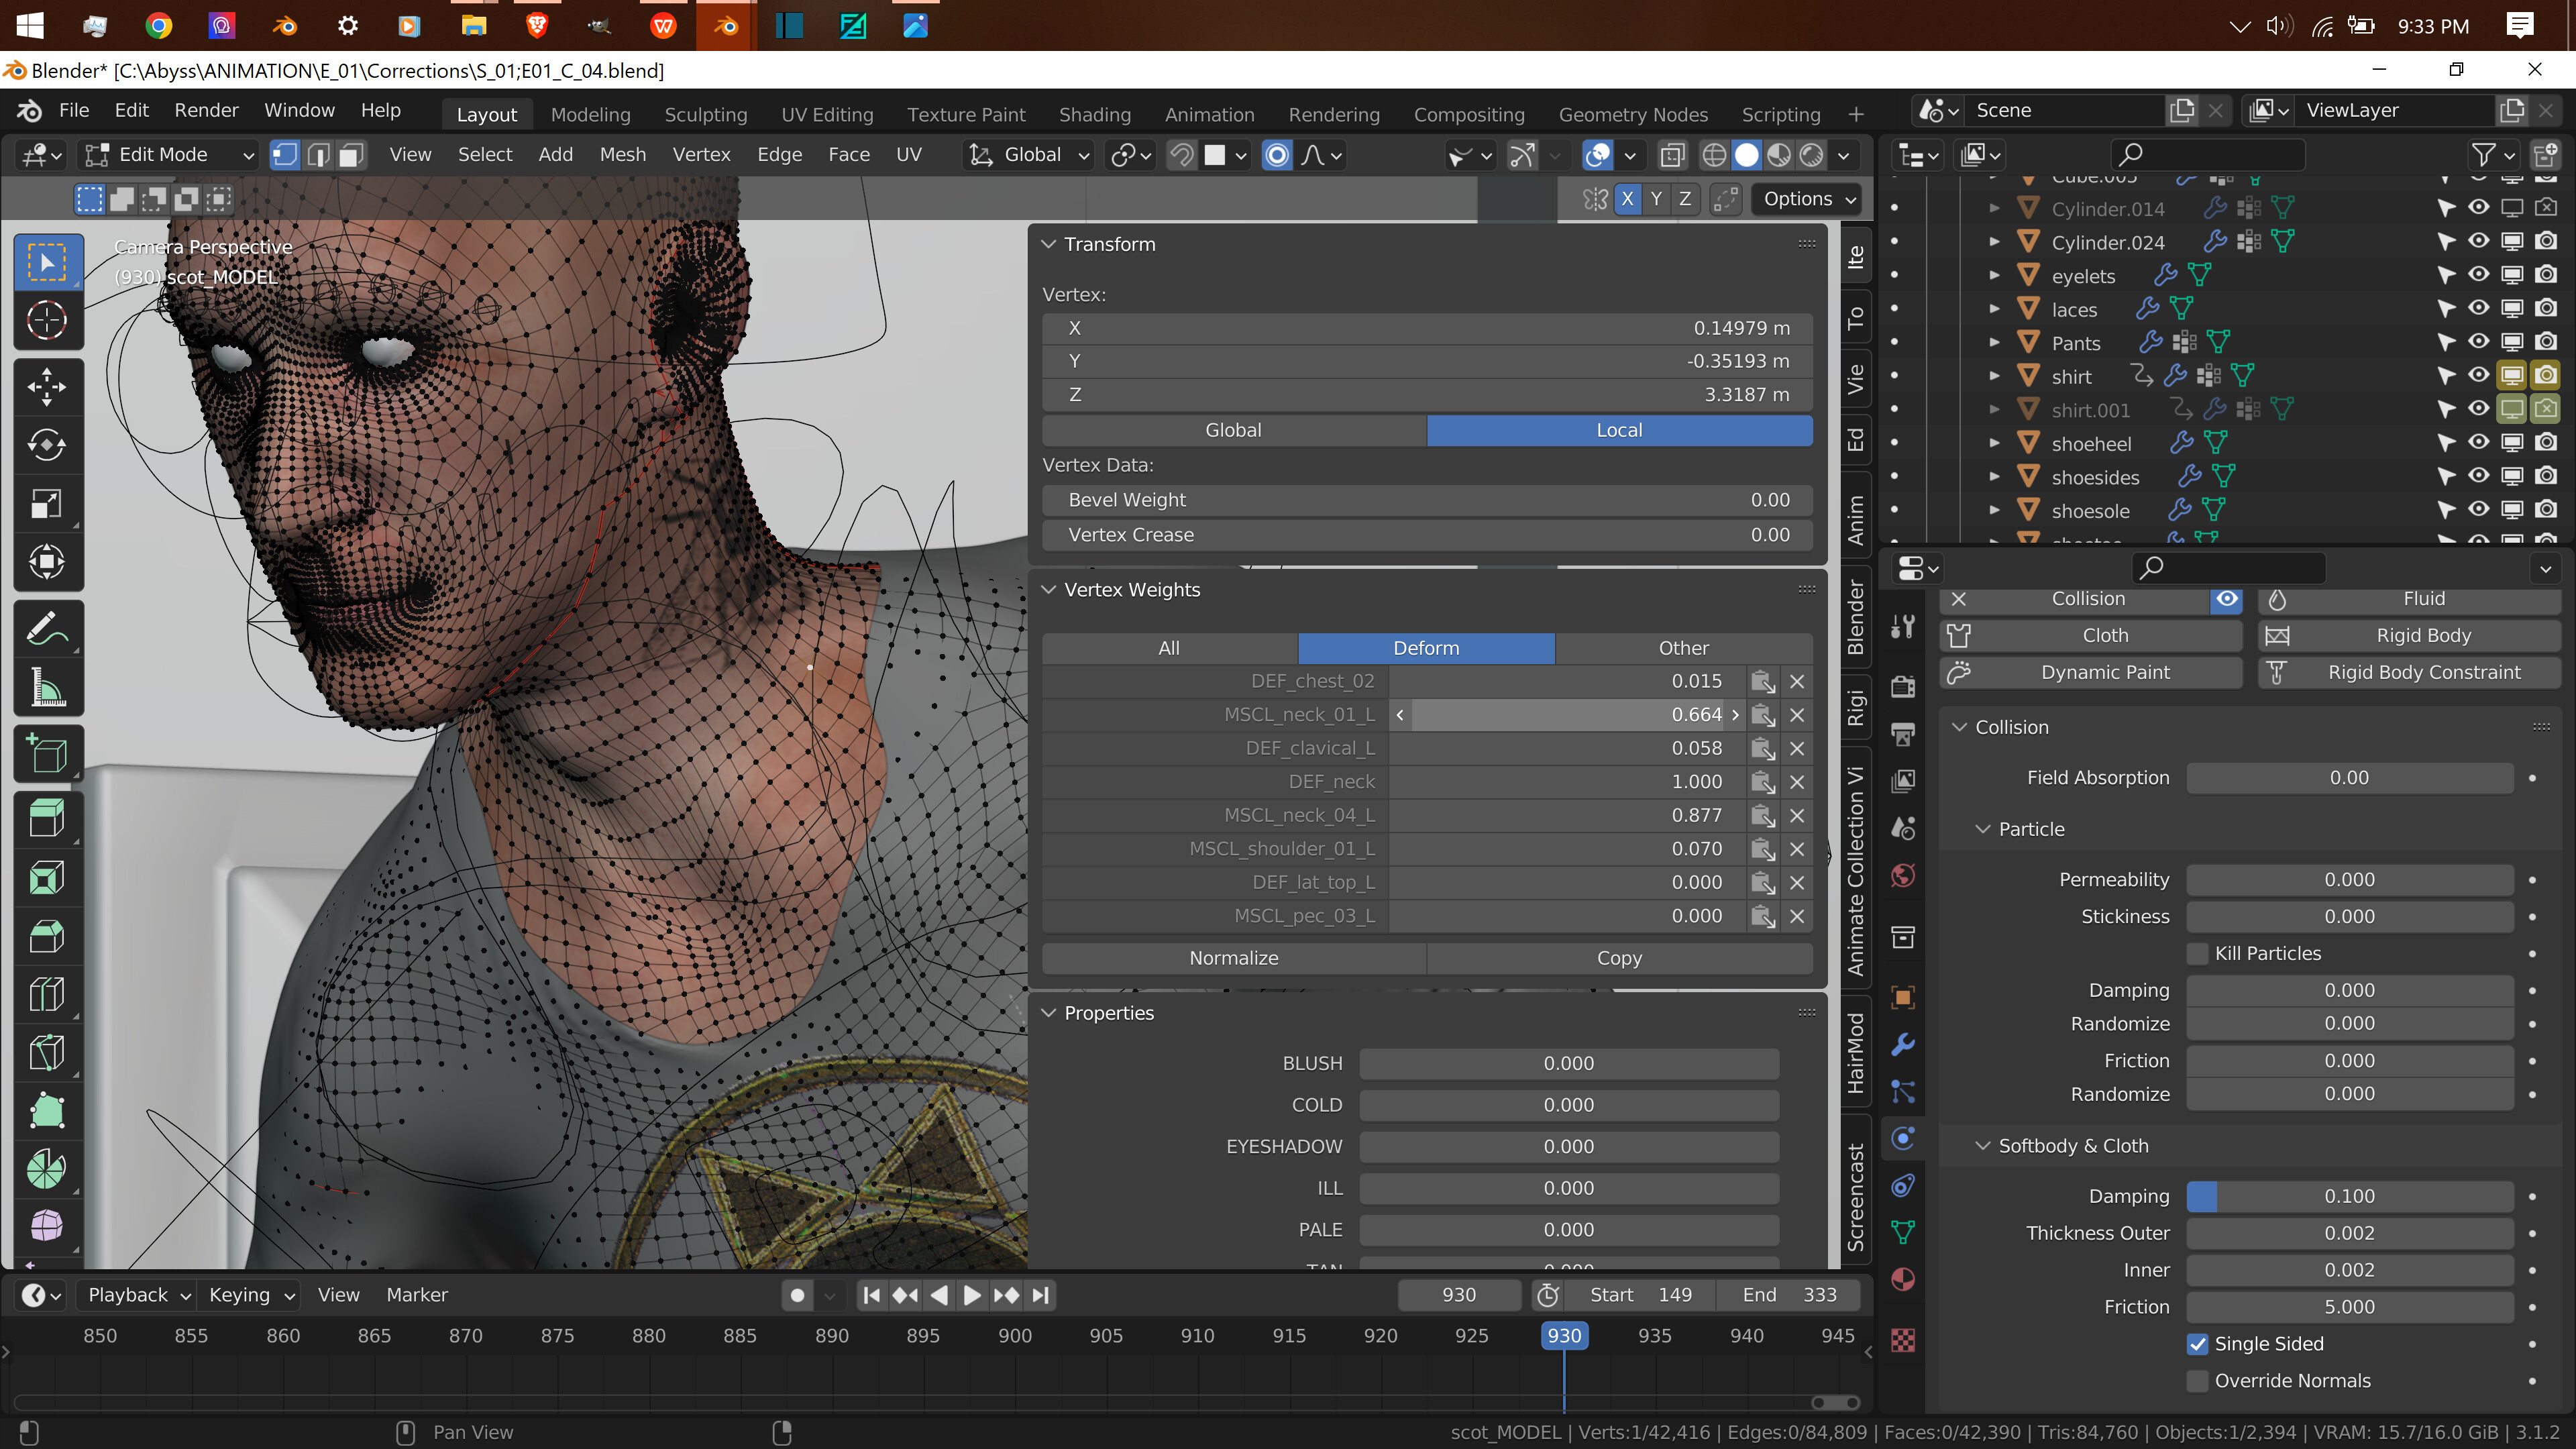Screen dimensions: 2576x1449
Task: Add Dynamic Paint physics
Action: point(2092,673)
